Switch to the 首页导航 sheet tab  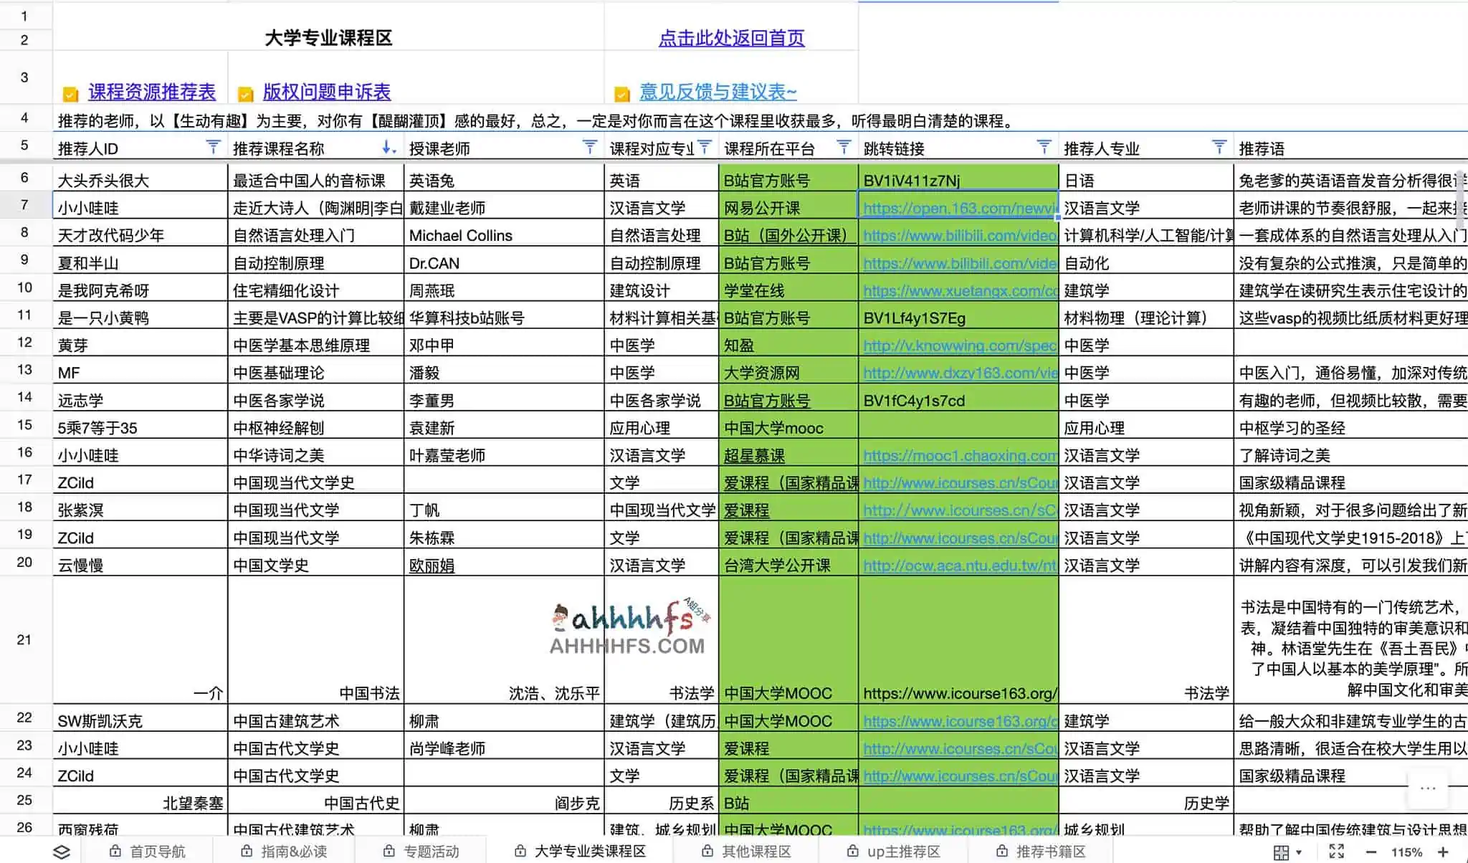[158, 852]
